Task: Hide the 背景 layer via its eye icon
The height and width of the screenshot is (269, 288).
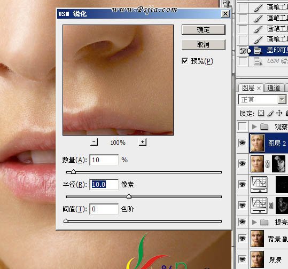Action: pyautogui.click(x=242, y=259)
